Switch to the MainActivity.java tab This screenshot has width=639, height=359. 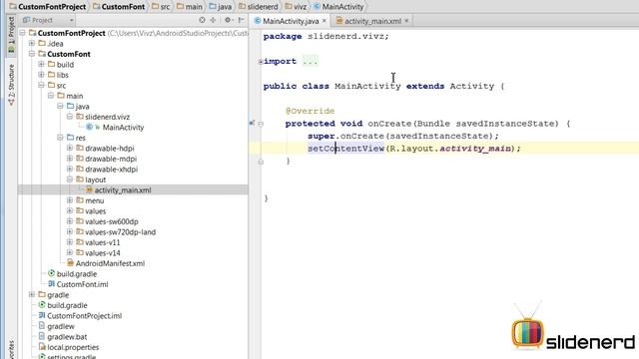coord(291,21)
